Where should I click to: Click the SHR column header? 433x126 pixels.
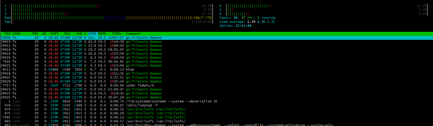[79, 34]
